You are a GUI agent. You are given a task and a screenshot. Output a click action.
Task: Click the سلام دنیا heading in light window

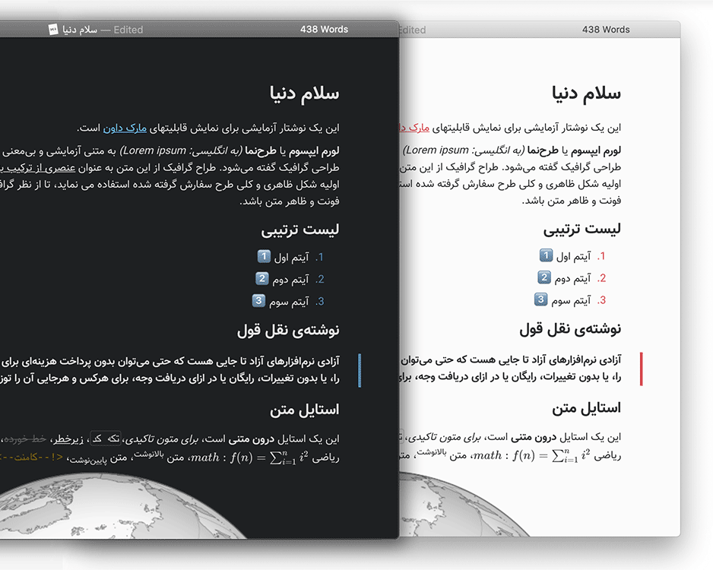tap(586, 93)
